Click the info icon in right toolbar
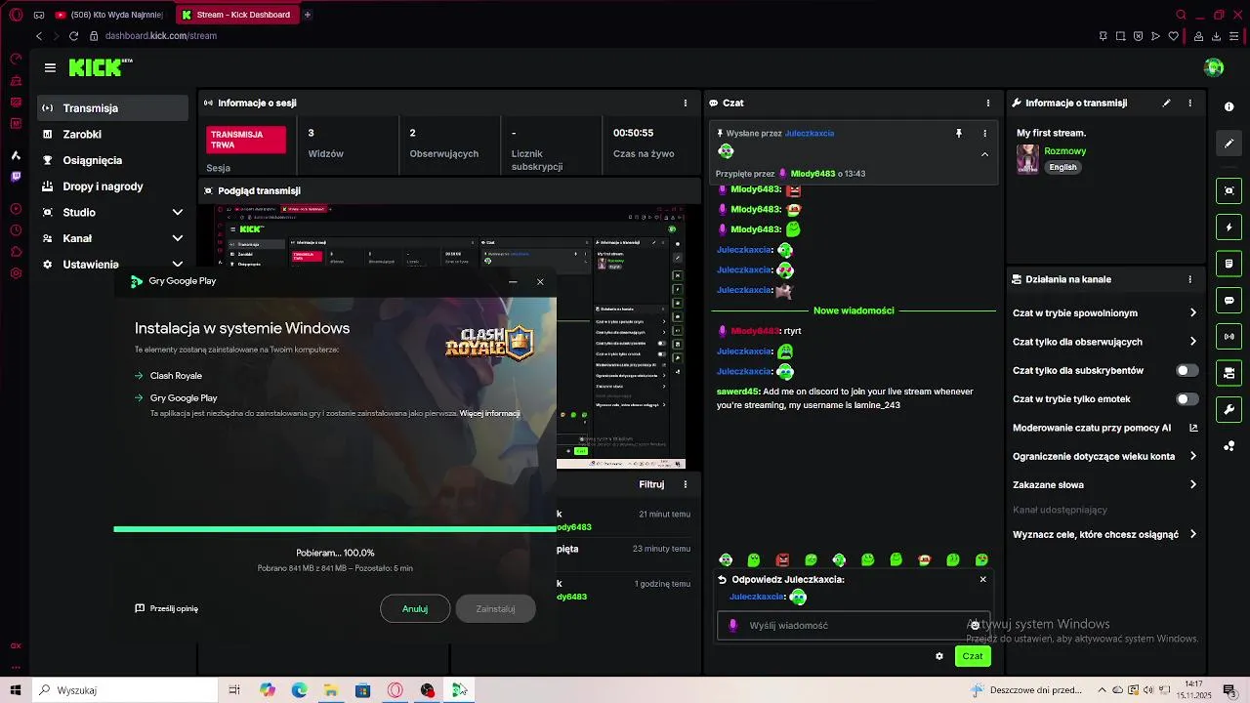 1229,106
